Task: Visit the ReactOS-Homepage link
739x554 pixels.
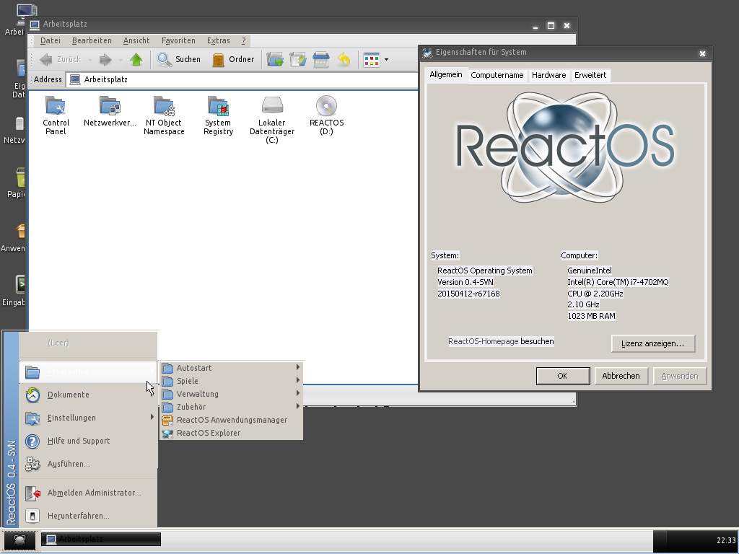Action: [483, 341]
